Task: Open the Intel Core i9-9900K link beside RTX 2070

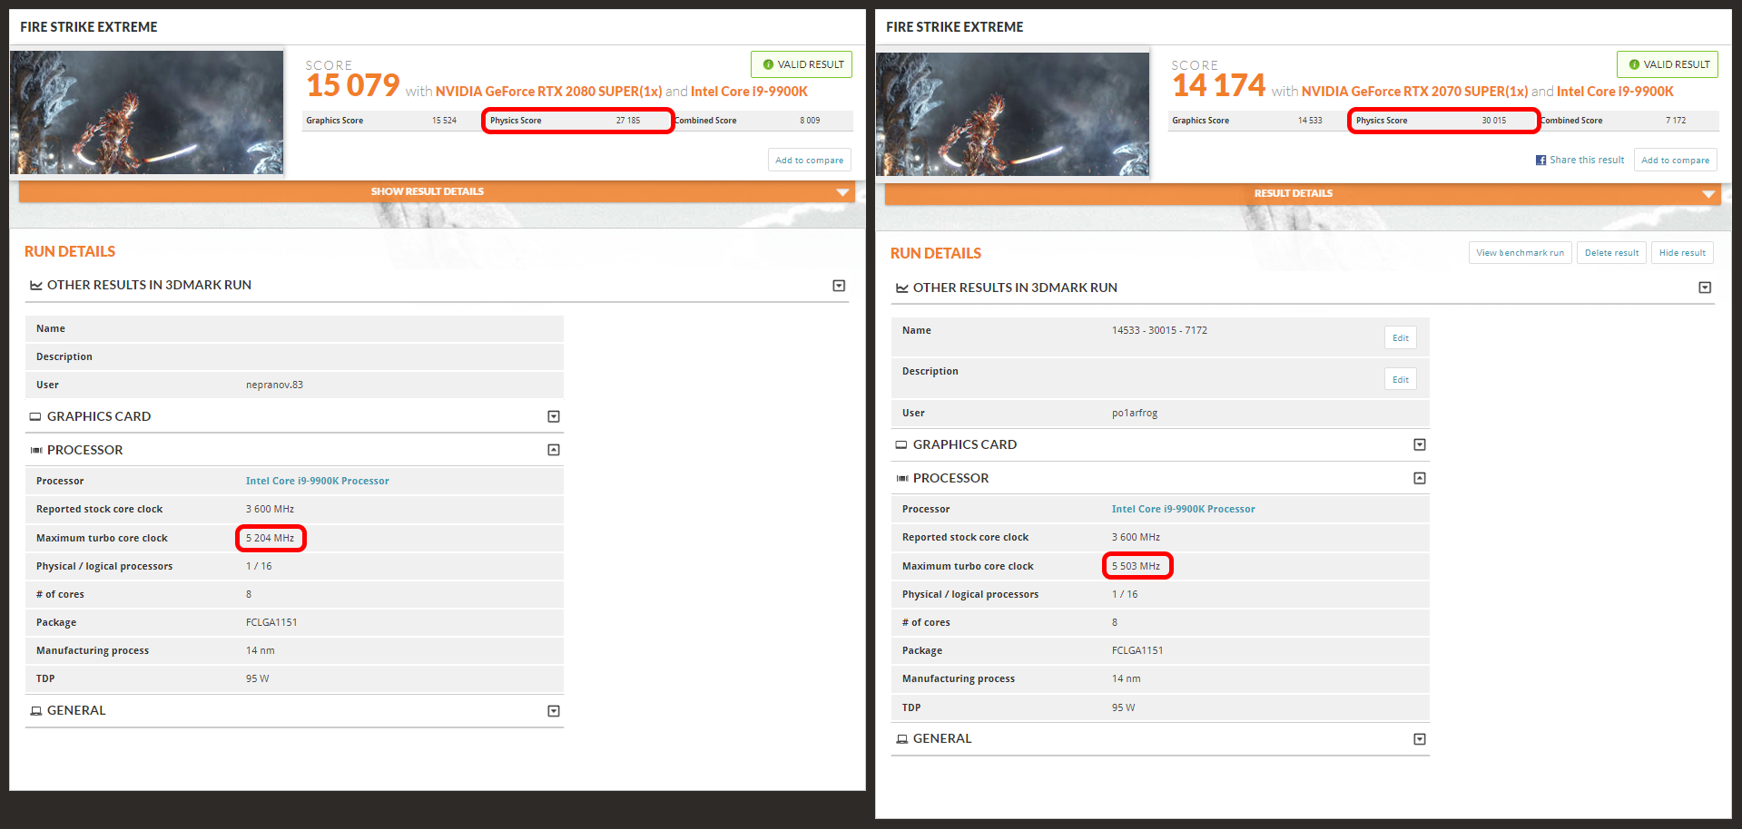Action: [x=1615, y=92]
